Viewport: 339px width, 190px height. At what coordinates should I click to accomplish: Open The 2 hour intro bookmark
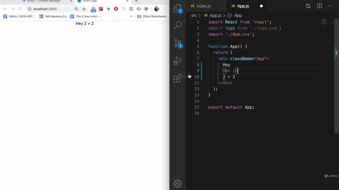[x=86, y=16]
